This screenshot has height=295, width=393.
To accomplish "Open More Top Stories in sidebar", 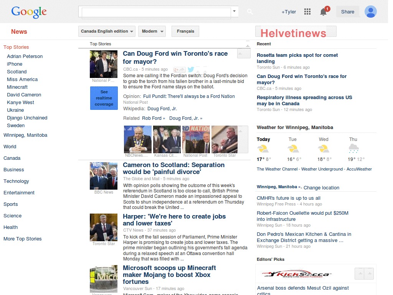I will (23, 239).
